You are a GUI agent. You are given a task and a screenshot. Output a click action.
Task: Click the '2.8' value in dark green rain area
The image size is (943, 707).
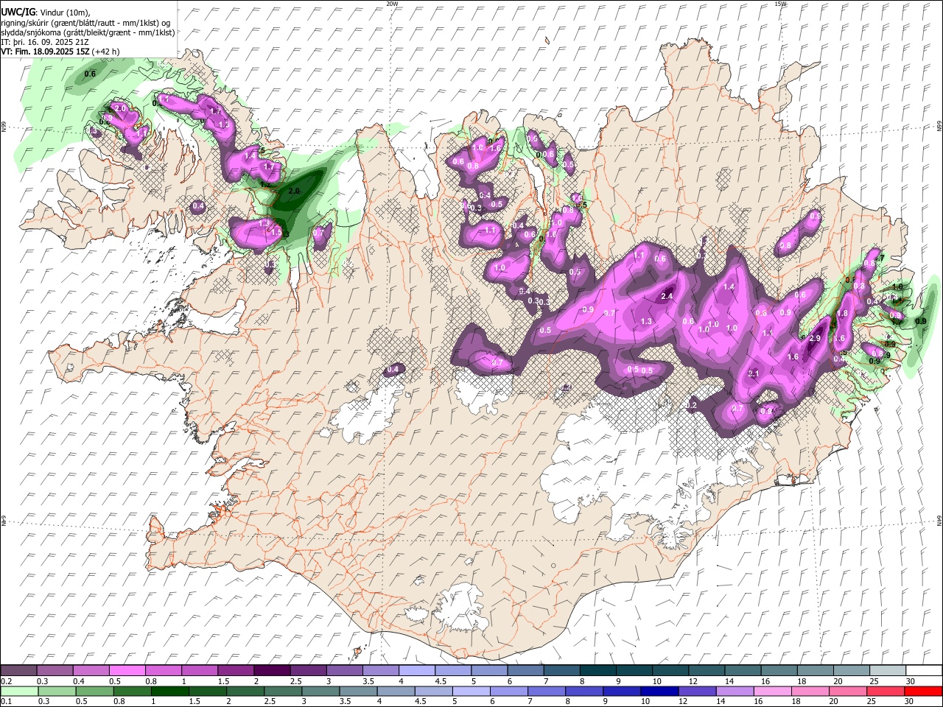[x=294, y=191]
